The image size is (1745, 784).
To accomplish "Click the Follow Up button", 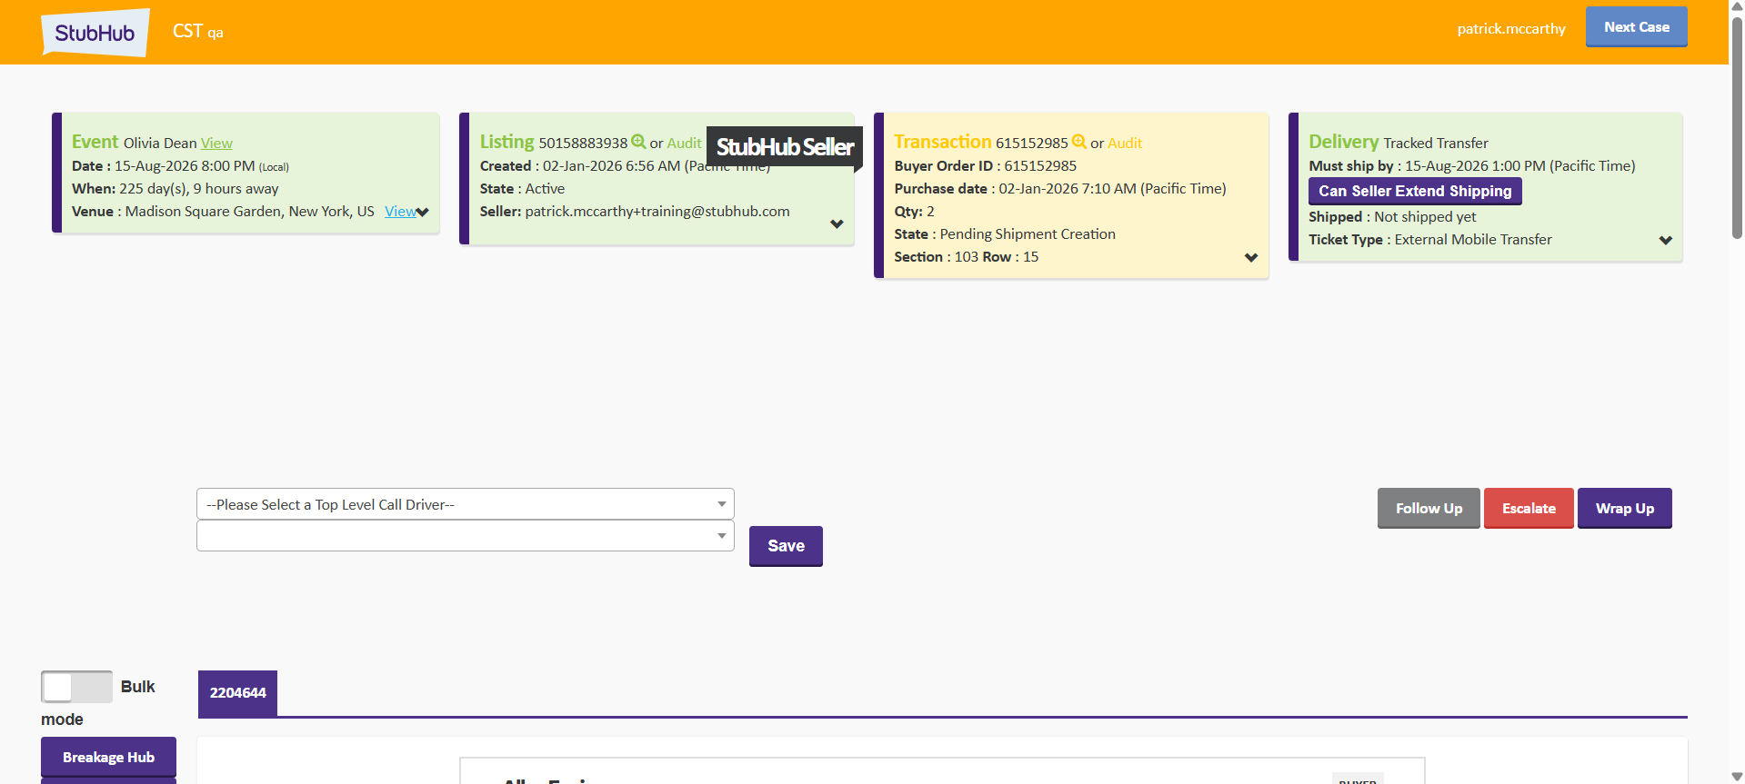I will 1428,509.
